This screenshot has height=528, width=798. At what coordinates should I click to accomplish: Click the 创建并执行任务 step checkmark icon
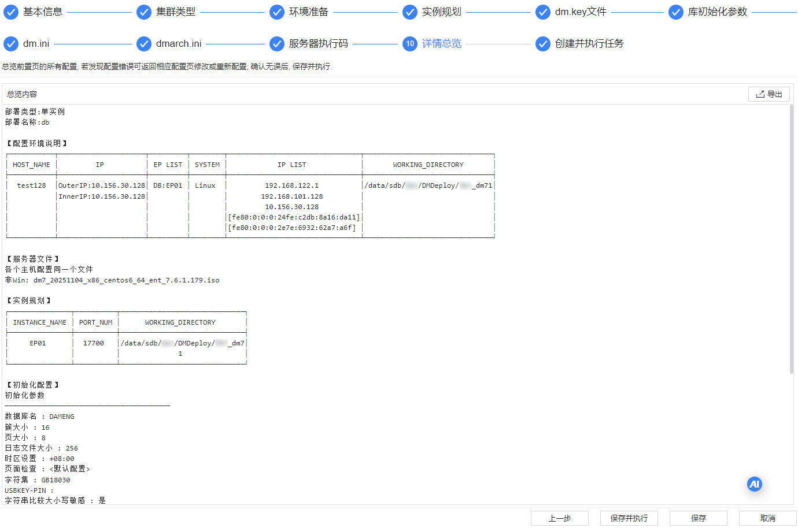tap(543, 44)
